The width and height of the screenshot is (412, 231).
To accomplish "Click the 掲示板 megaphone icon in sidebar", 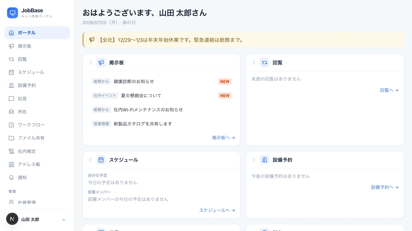I will (11, 46).
